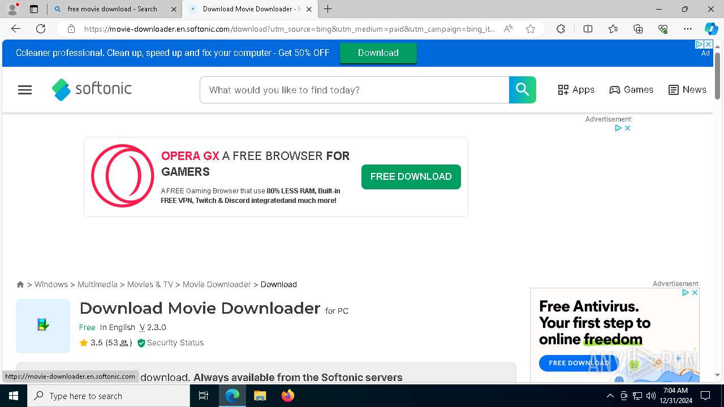Open the clock showing 7:04 AM
This screenshot has height=407, width=724.
coord(675,396)
